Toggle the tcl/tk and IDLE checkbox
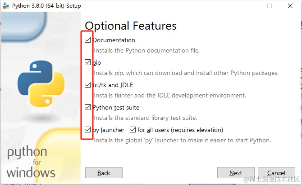 point(87,85)
